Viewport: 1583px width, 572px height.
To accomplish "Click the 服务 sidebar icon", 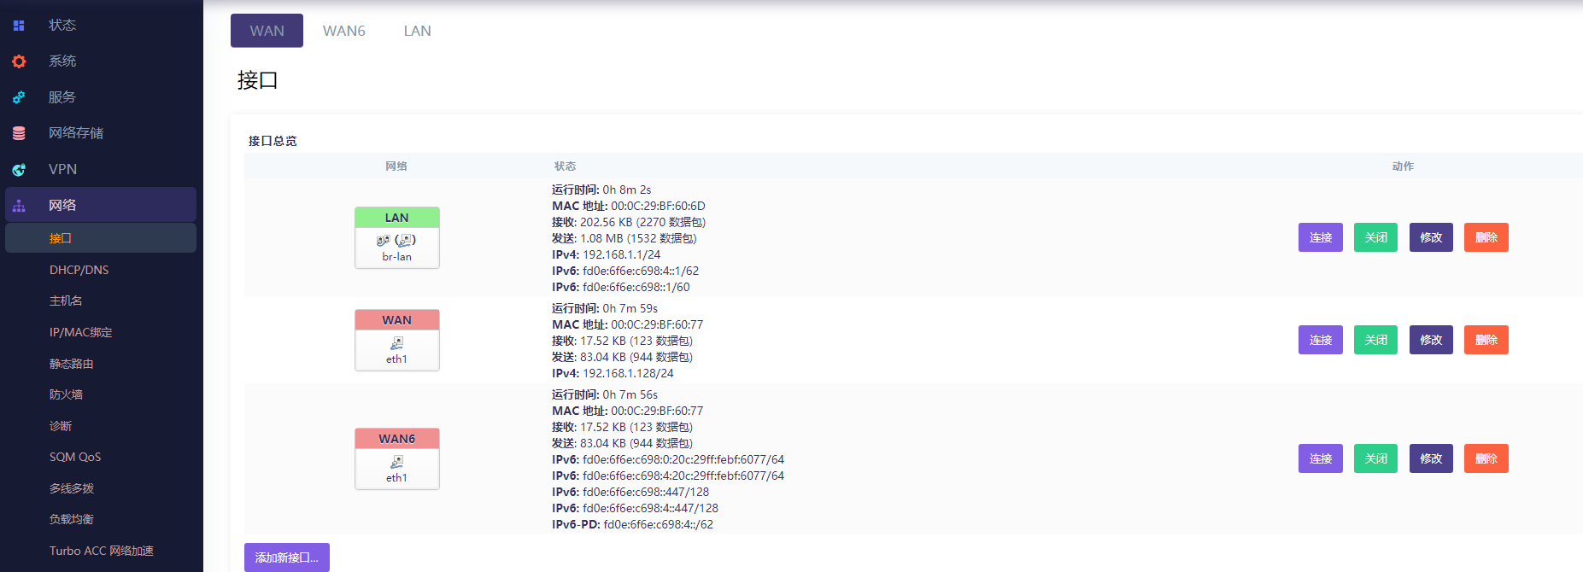I will click(19, 97).
